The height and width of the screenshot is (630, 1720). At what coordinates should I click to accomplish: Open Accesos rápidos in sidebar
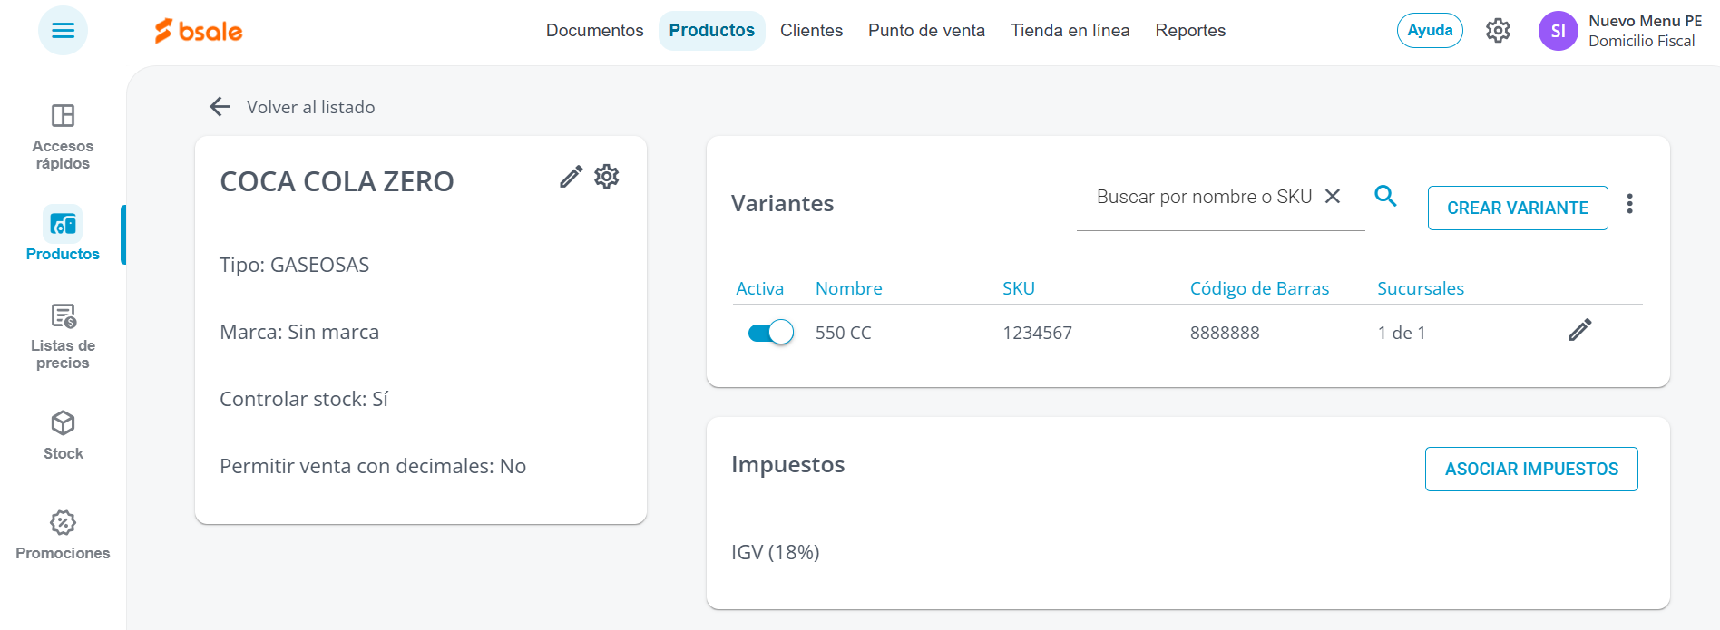(63, 137)
